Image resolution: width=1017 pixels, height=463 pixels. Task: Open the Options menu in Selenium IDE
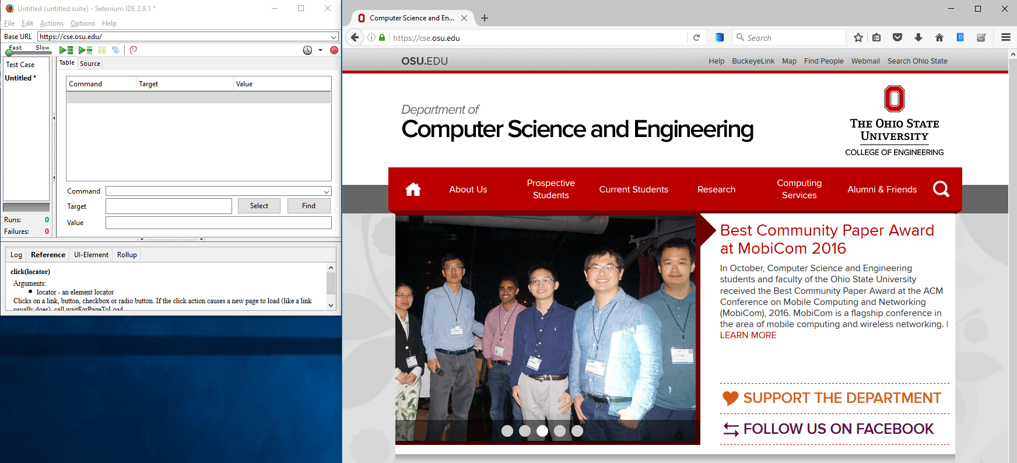click(x=83, y=23)
